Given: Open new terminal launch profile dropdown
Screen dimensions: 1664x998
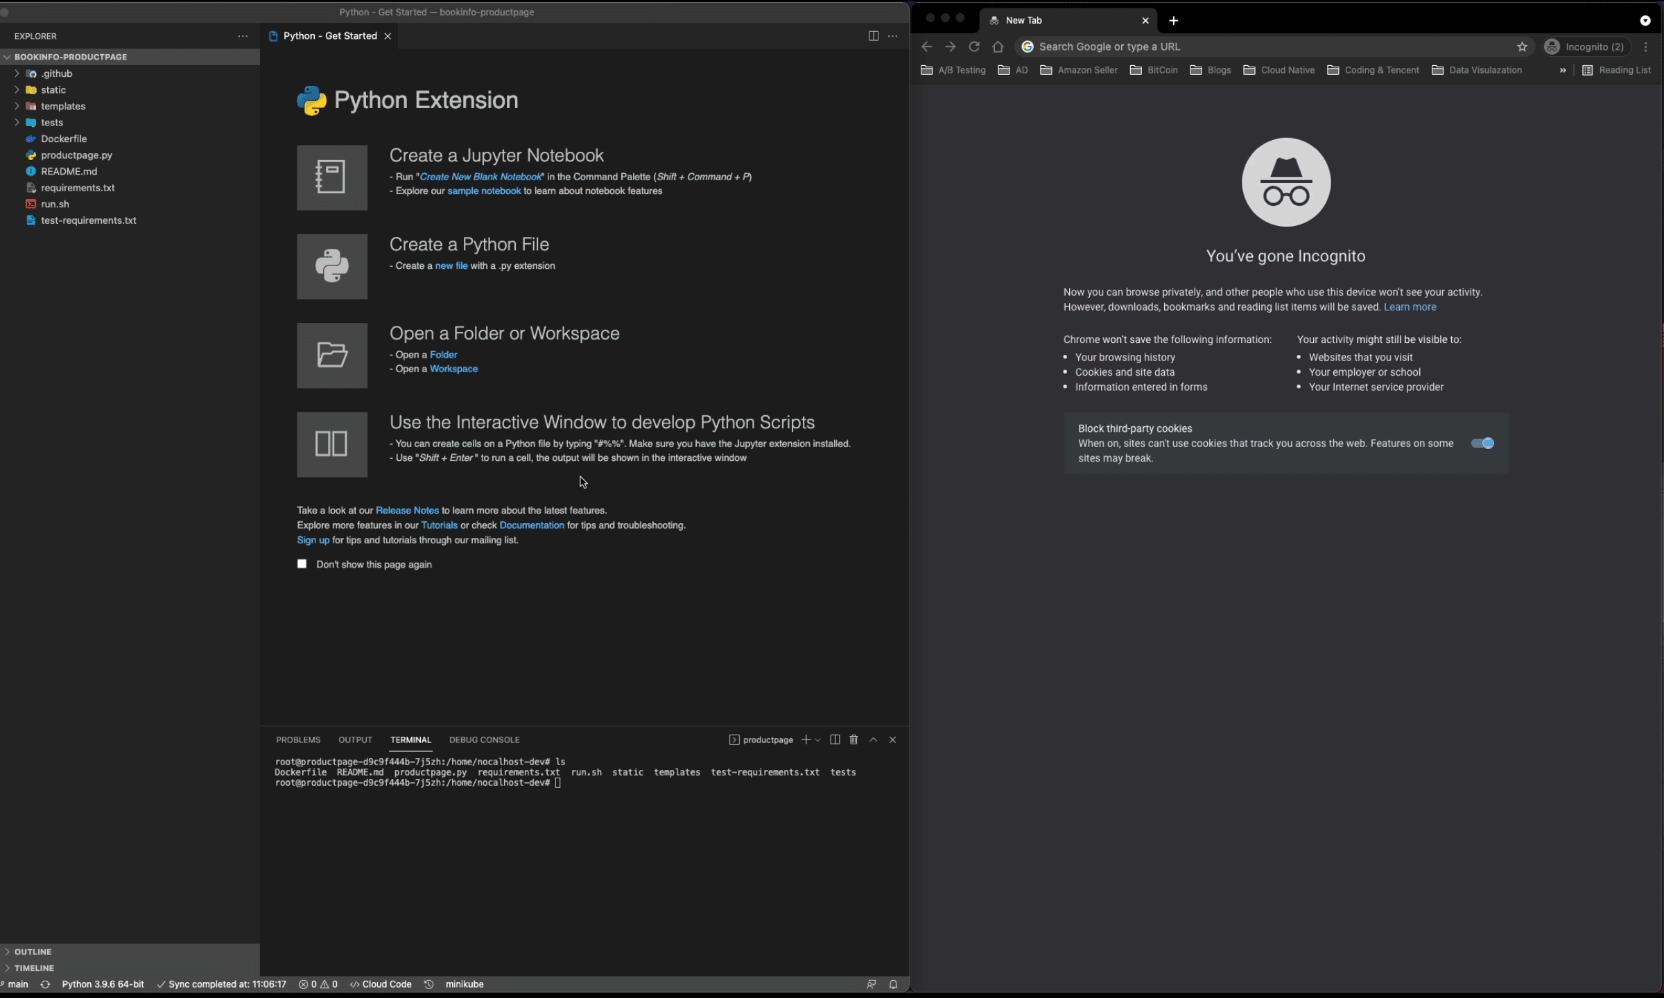Looking at the screenshot, I should [818, 739].
